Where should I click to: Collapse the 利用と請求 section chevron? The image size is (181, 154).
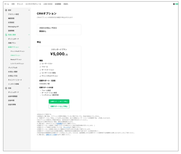click(x=29, y=35)
